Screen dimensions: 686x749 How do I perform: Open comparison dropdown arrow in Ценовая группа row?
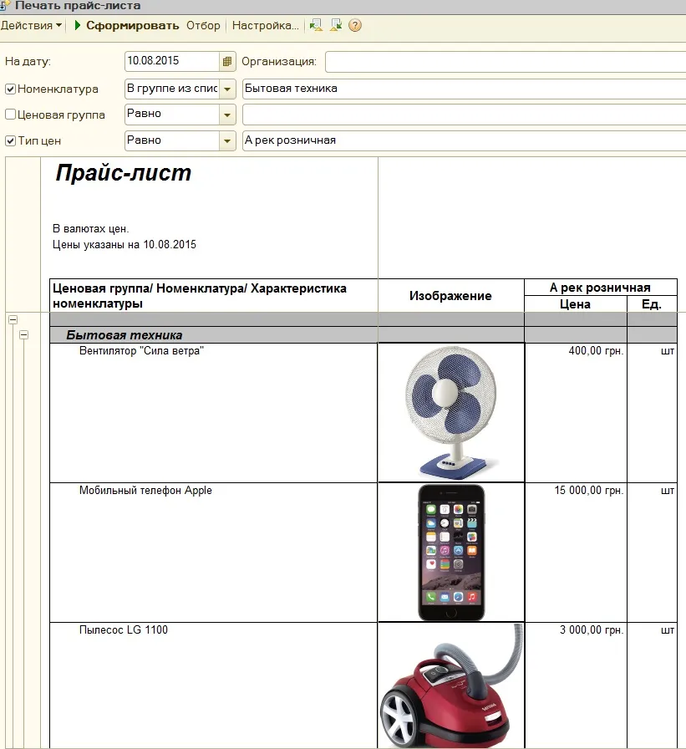[228, 115]
